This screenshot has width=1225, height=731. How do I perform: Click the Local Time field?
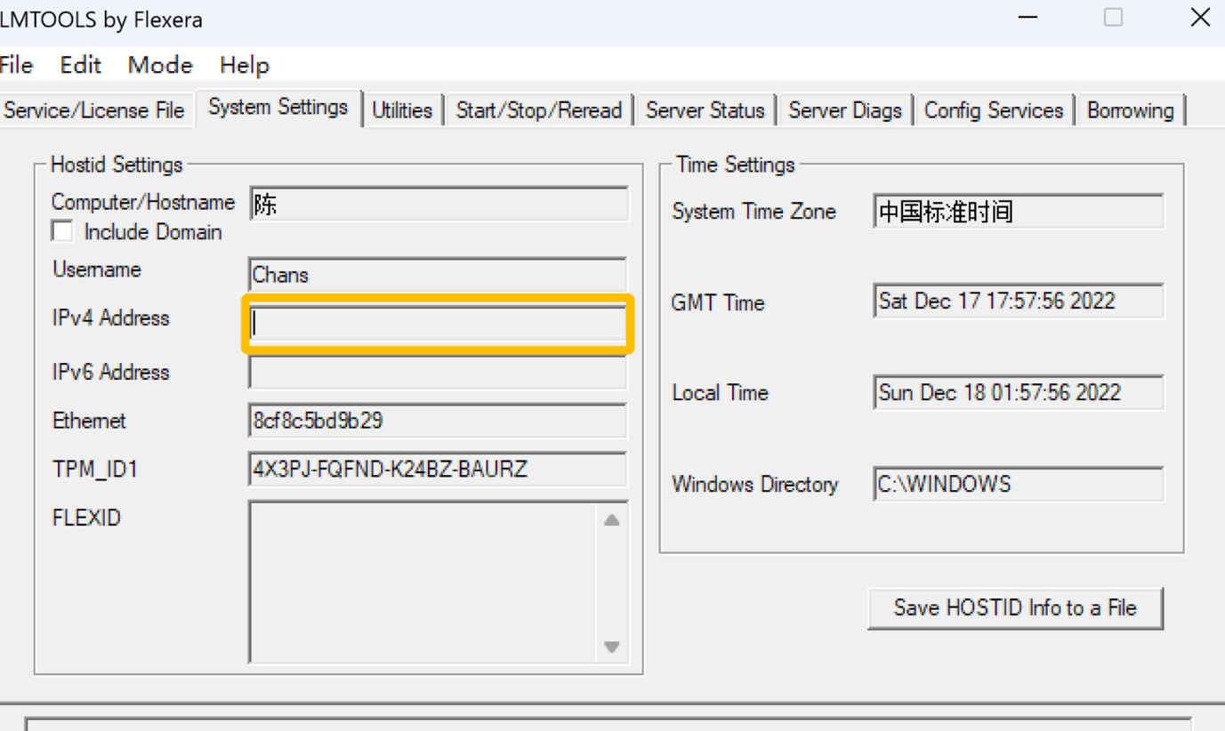[1019, 392]
